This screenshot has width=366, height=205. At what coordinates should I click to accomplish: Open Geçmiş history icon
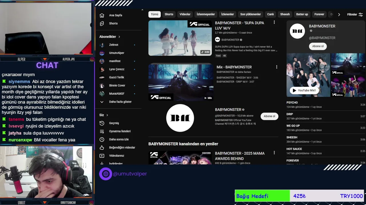tap(102, 123)
